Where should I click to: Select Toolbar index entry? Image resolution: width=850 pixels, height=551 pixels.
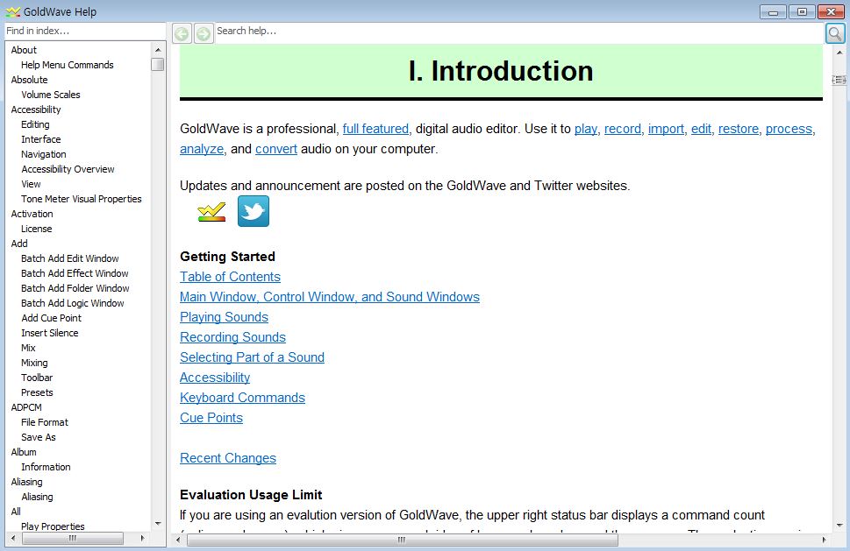37,378
